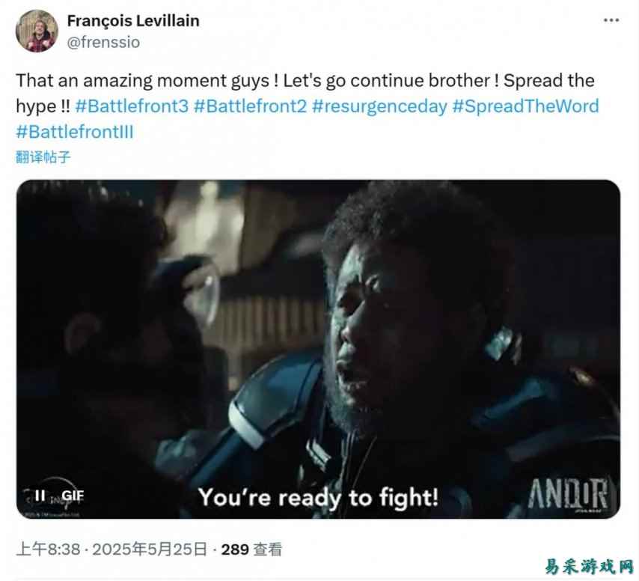Select the tweet text body

pos(308,106)
